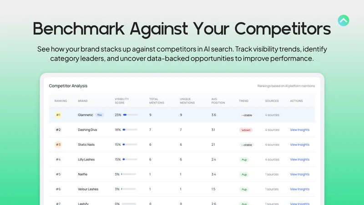
Task: Click the 'You' tag beside Glamnetic
Action: (99, 115)
